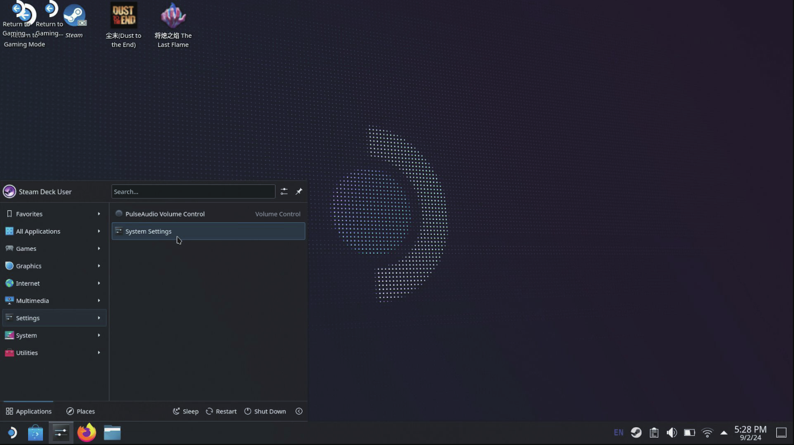
Task: Open Dolphin file manager in taskbar
Action: click(x=112, y=432)
